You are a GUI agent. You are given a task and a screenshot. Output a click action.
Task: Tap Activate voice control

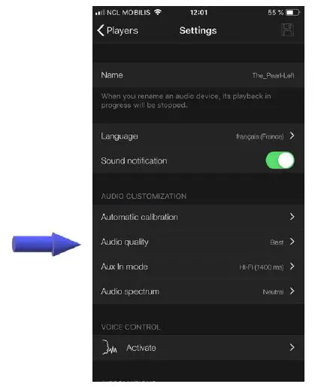198,348
